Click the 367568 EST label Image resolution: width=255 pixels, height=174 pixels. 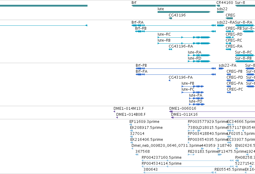click(x=142, y=152)
